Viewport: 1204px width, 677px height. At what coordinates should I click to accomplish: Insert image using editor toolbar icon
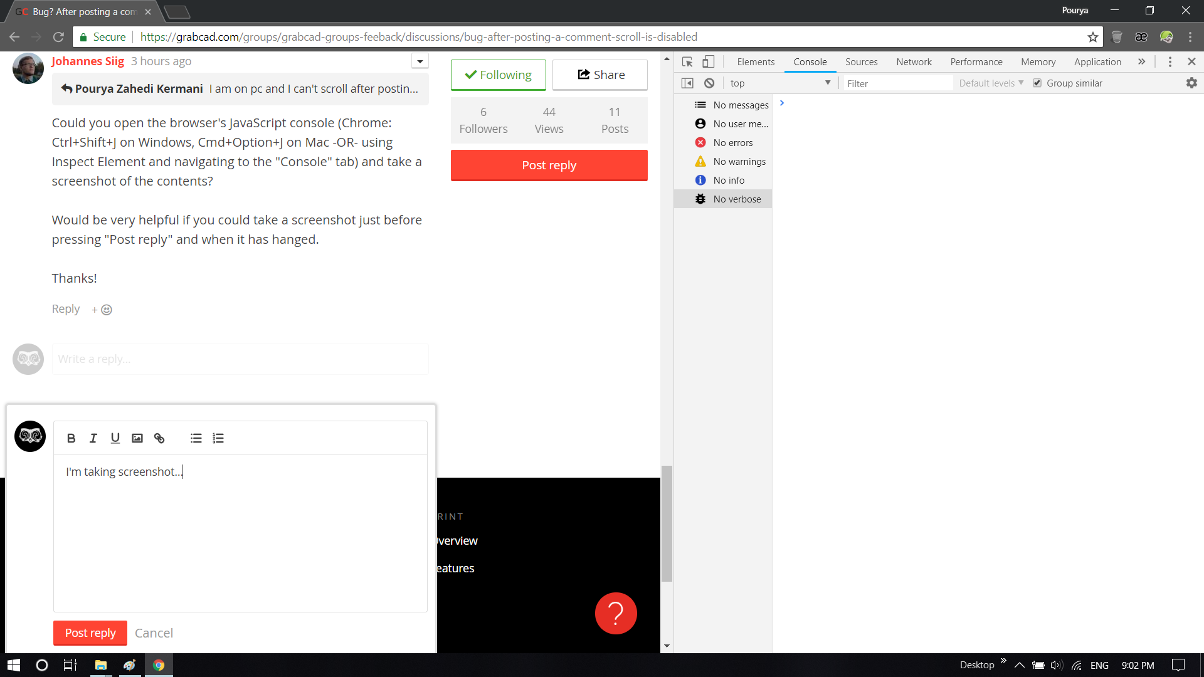pos(137,438)
